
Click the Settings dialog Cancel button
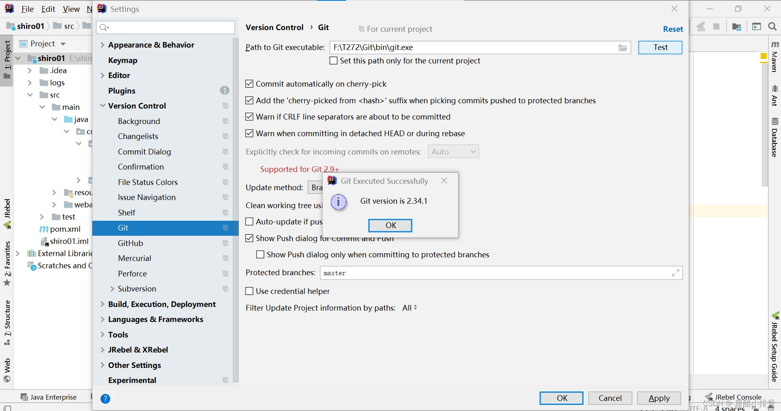click(610, 398)
